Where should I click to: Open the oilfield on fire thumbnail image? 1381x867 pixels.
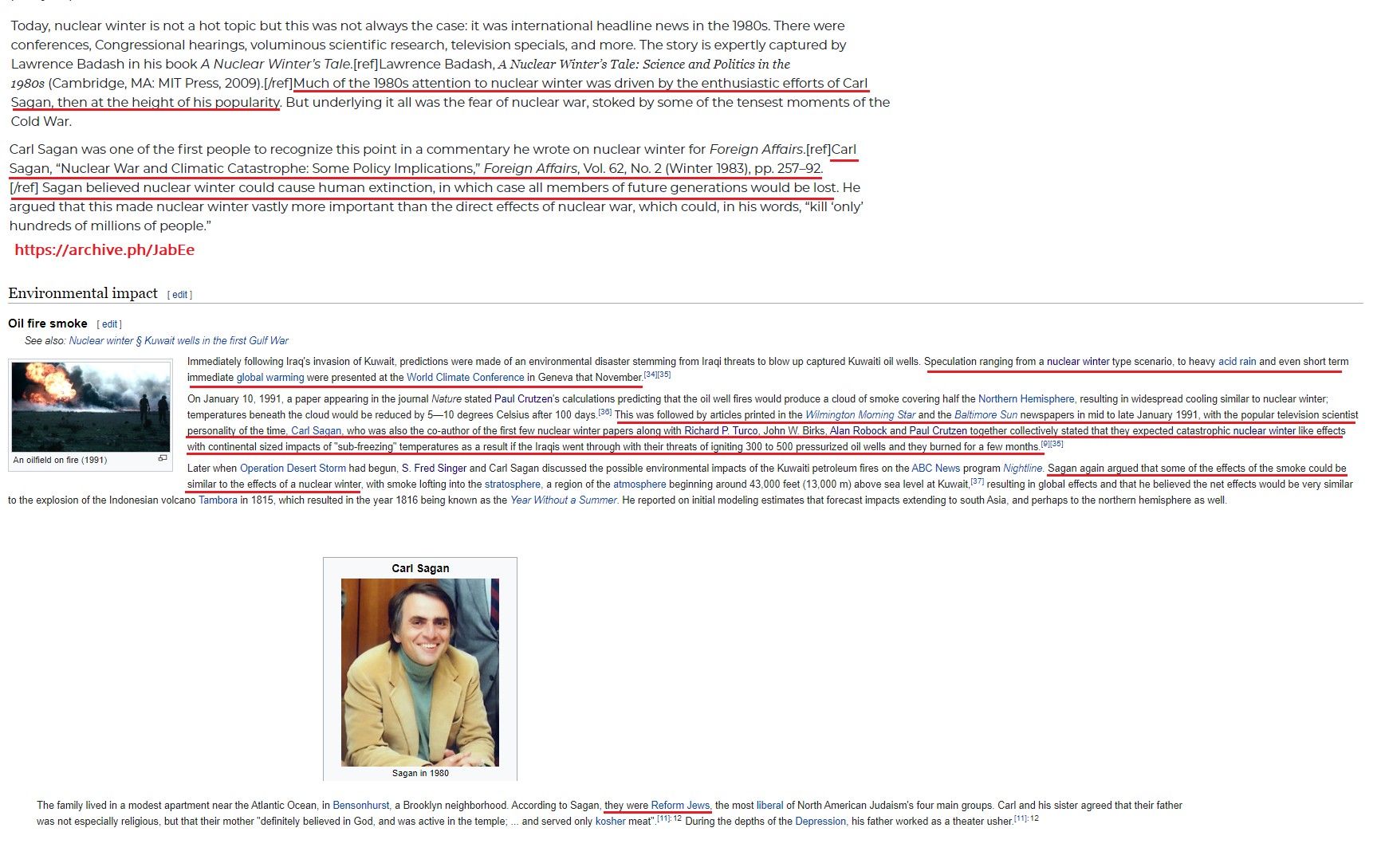[x=91, y=407]
